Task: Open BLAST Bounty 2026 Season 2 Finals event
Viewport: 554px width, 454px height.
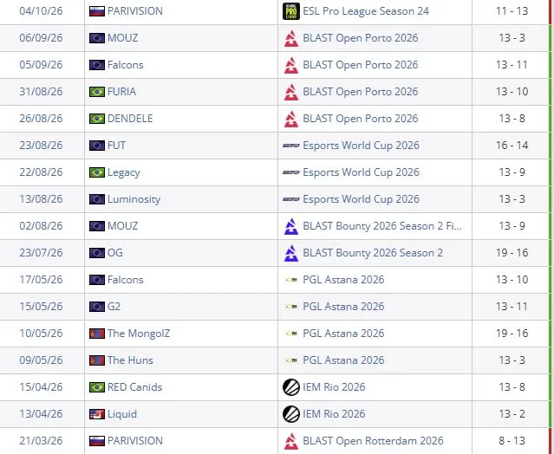Action: pos(382,226)
